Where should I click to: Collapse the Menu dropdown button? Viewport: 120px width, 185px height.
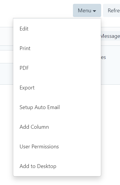point(87,10)
